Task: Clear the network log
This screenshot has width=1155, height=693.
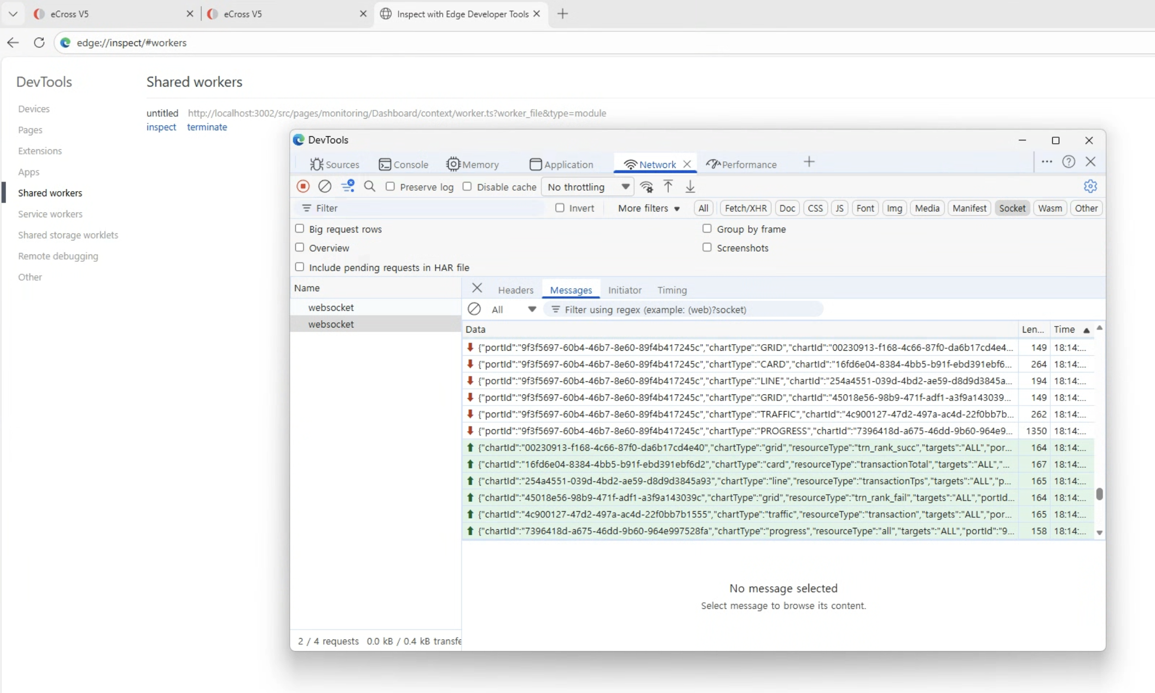Action: [325, 186]
